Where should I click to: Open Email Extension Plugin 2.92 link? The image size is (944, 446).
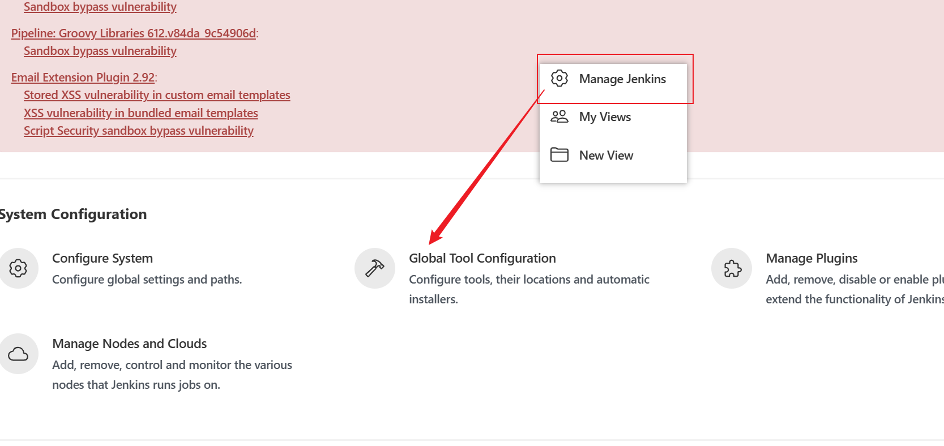pyautogui.click(x=83, y=78)
